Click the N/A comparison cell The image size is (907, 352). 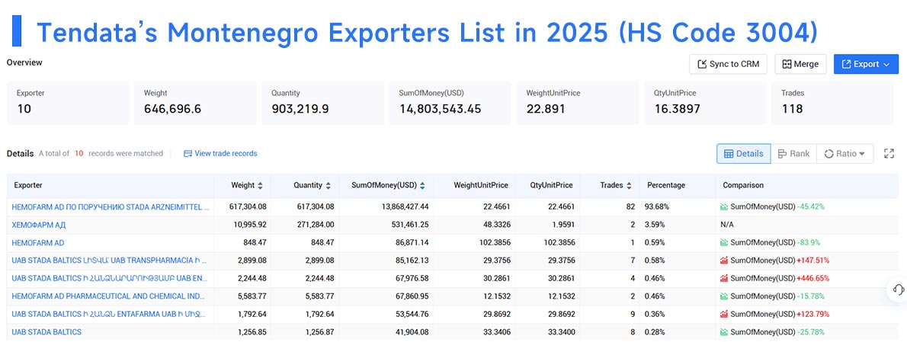coord(726,224)
